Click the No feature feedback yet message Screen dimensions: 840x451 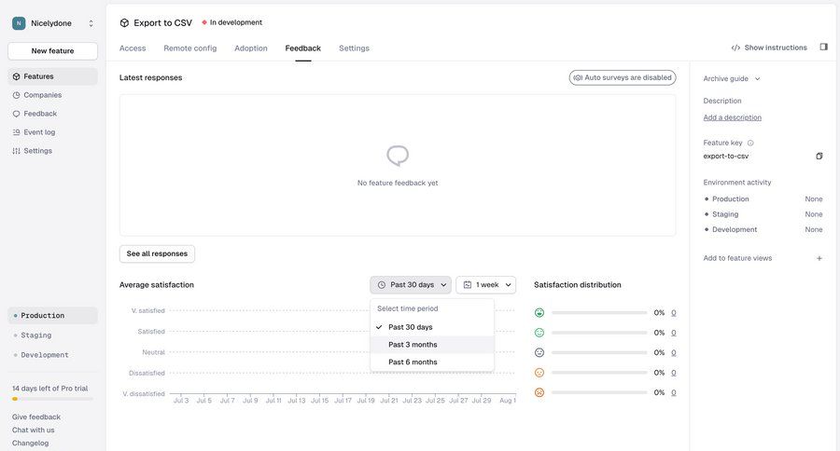(398, 183)
